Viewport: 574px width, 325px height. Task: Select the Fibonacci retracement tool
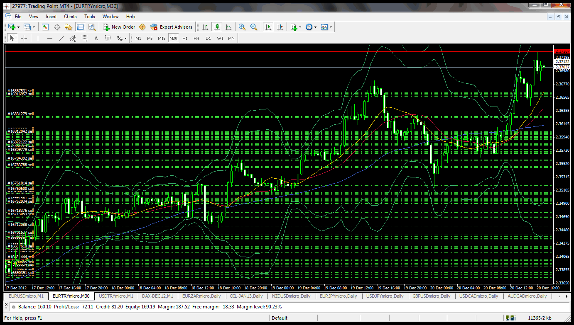click(85, 38)
